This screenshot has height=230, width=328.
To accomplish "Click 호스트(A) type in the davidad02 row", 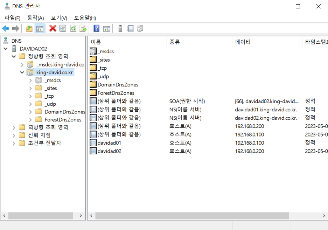I will [180, 151].
